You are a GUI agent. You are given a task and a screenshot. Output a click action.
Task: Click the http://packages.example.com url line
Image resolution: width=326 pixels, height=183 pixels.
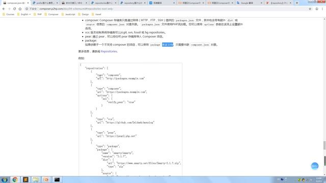coord(120,78)
